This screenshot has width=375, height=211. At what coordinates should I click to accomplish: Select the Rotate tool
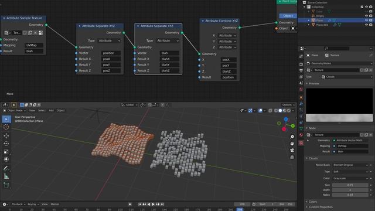6,144
